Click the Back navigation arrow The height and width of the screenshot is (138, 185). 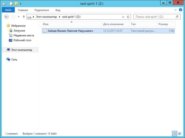(6, 17)
